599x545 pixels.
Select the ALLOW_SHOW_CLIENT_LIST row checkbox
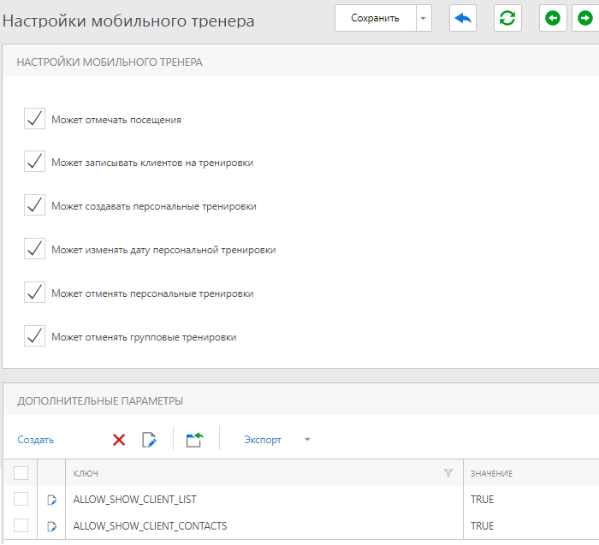[x=21, y=499]
